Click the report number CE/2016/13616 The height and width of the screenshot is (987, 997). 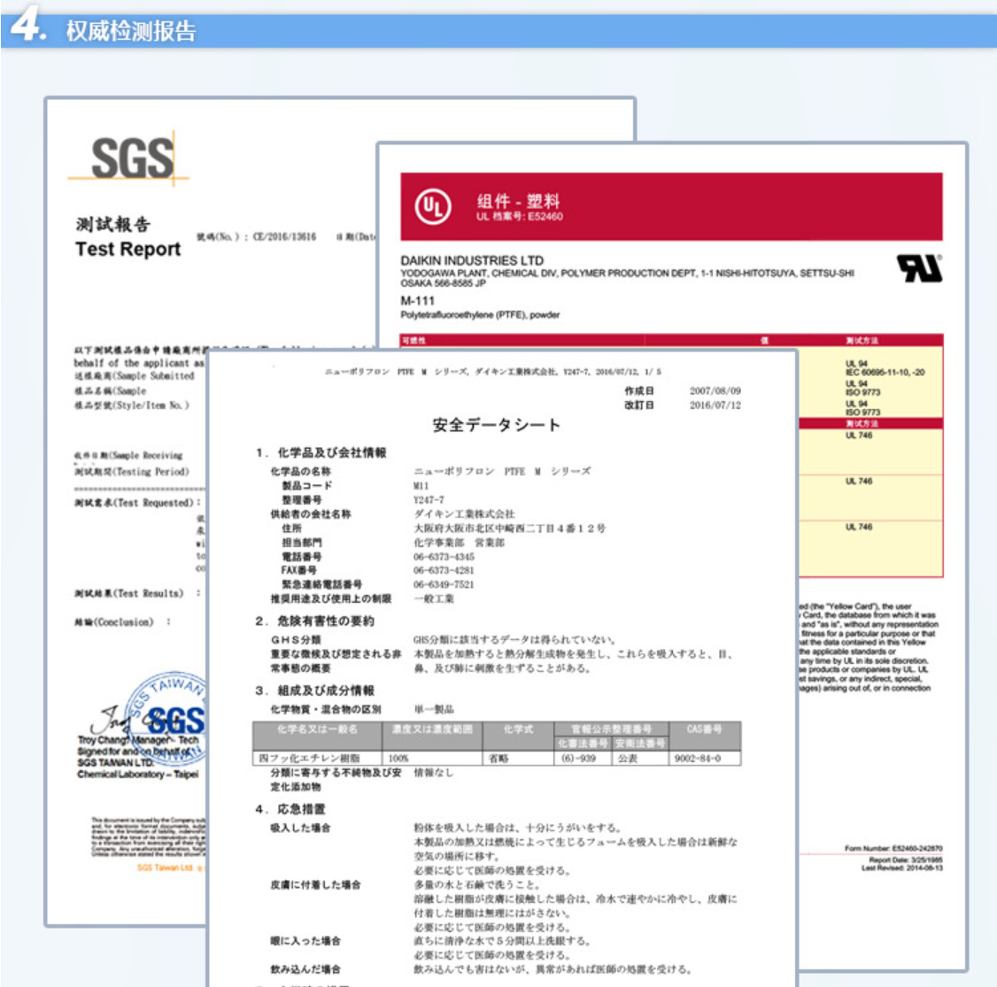click(284, 236)
